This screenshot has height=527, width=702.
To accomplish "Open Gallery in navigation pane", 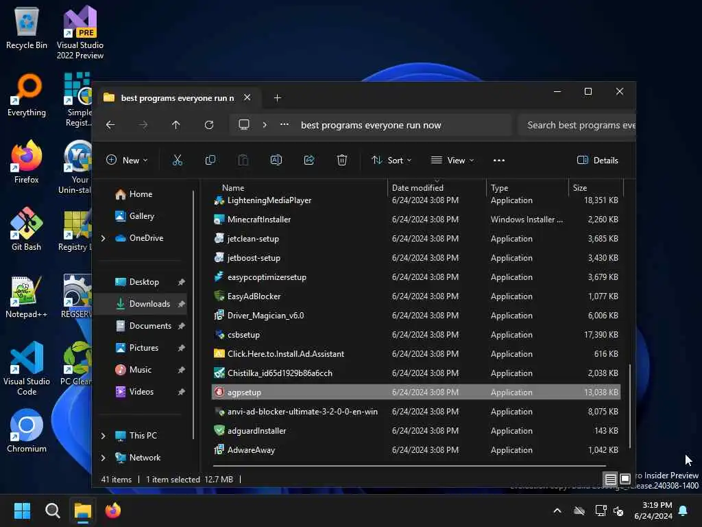I will (x=141, y=216).
